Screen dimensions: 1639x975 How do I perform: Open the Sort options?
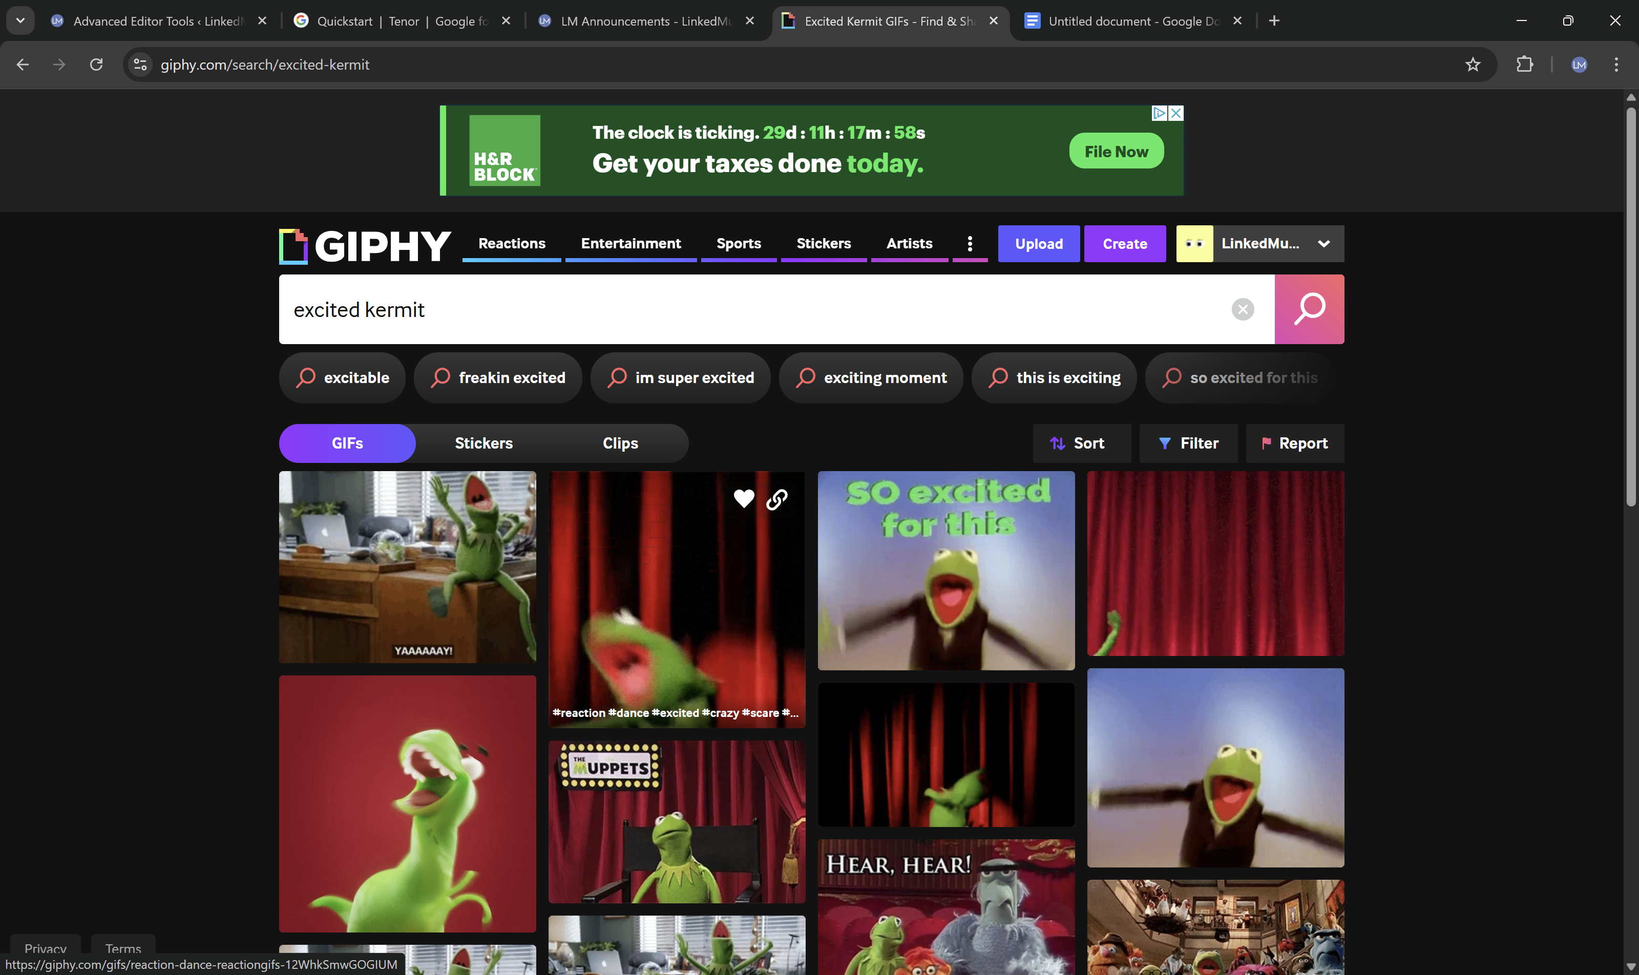coord(1081,443)
